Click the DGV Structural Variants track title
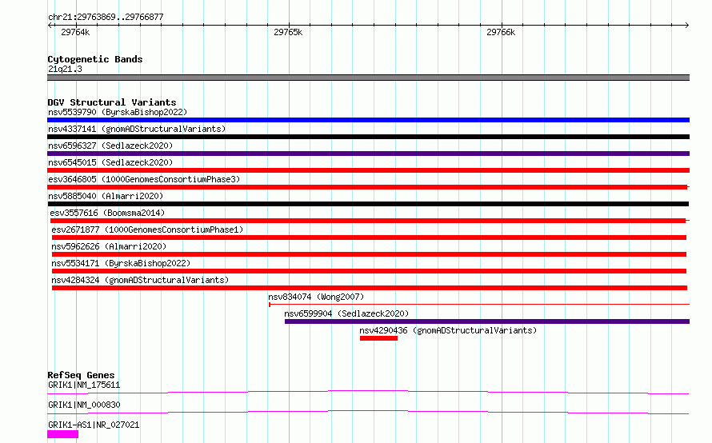The image size is (712, 443). point(112,102)
